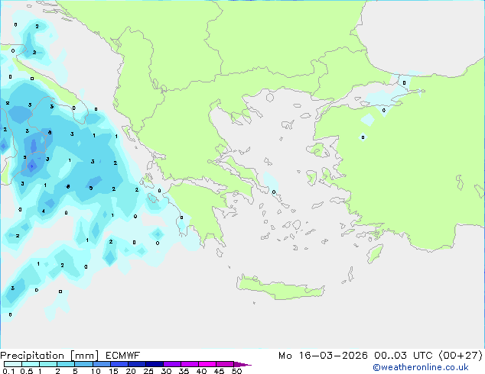The image size is (485, 374).
Task: Pick the 10–15 mm blue legend swatch
Action: [101, 364]
